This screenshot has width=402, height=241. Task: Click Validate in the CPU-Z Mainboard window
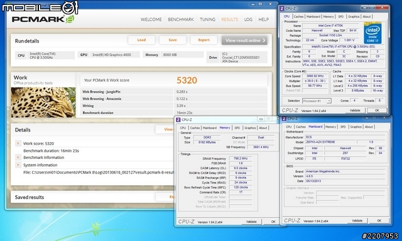(x=357, y=220)
